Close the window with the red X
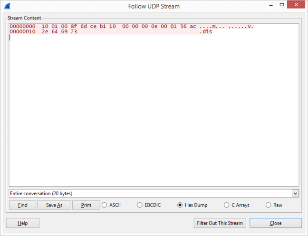 [296, 5]
